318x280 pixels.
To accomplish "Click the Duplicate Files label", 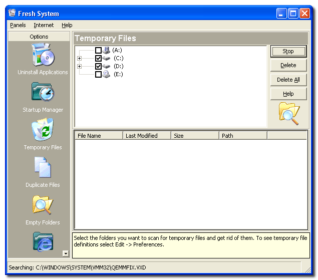I will click(x=43, y=185).
